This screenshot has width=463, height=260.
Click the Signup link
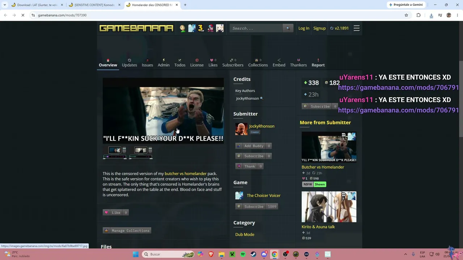pyautogui.click(x=319, y=28)
